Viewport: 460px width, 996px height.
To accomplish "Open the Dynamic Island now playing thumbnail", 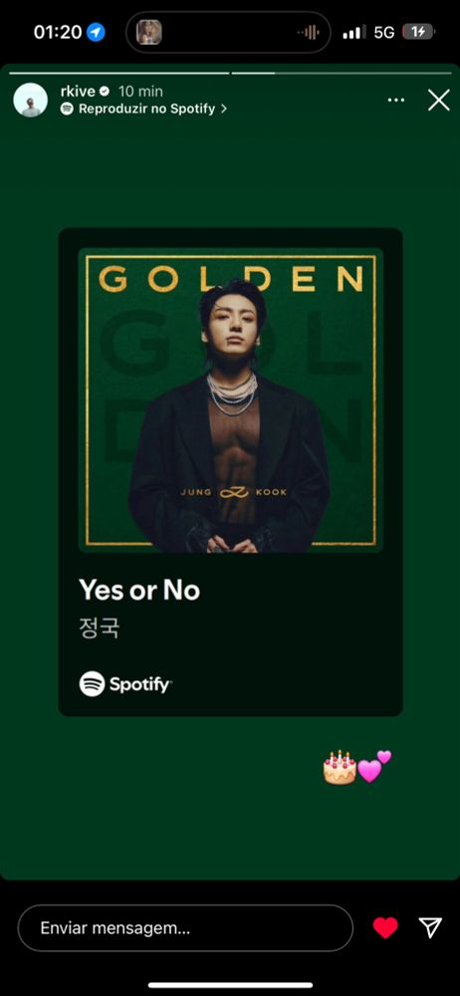I will (x=149, y=33).
